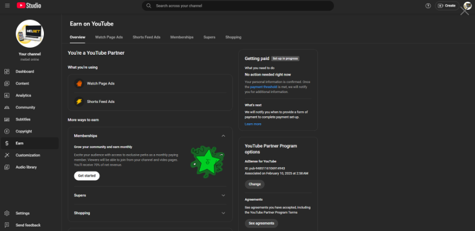This screenshot has height=231, width=475.
Task: Switch to the Overview tab
Action: point(77,37)
